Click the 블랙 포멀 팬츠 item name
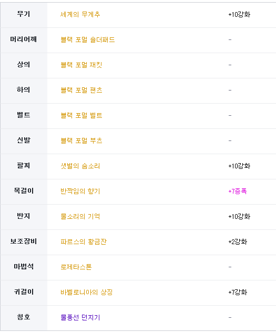This screenshot has height=332, width=276. pos(81,90)
